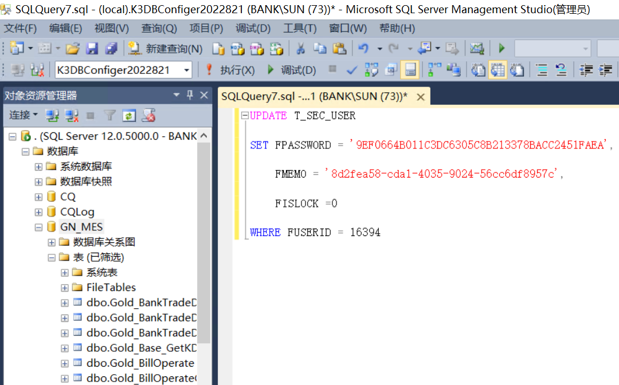Uncomment the selected lines icon
Viewport: 619px width, 385px height.
[x=561, y=70]
